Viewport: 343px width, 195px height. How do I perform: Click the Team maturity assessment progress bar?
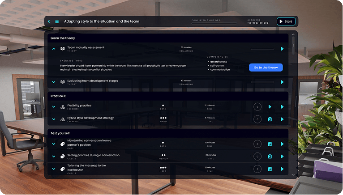[262, 49]
